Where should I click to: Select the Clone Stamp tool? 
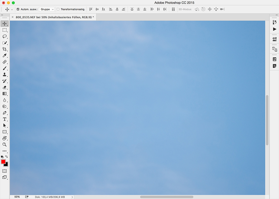4,75
